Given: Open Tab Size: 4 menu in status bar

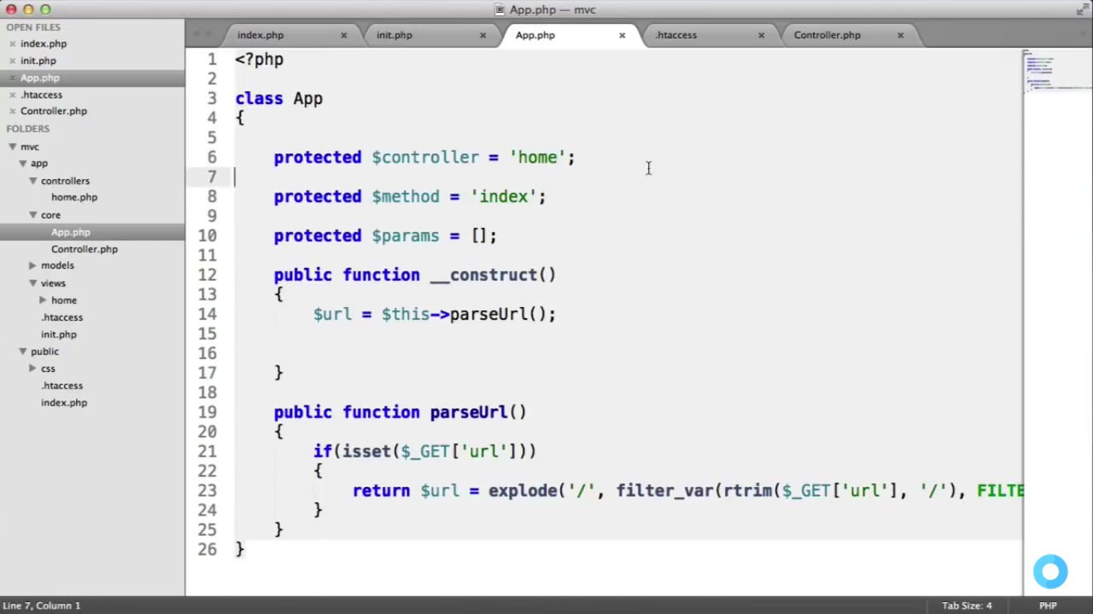Looking at the screenshot, I should tap(967, 606).
